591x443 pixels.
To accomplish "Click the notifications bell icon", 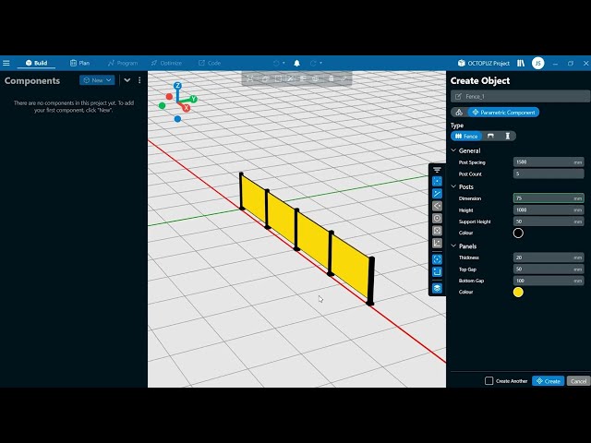I will (297, 63).
